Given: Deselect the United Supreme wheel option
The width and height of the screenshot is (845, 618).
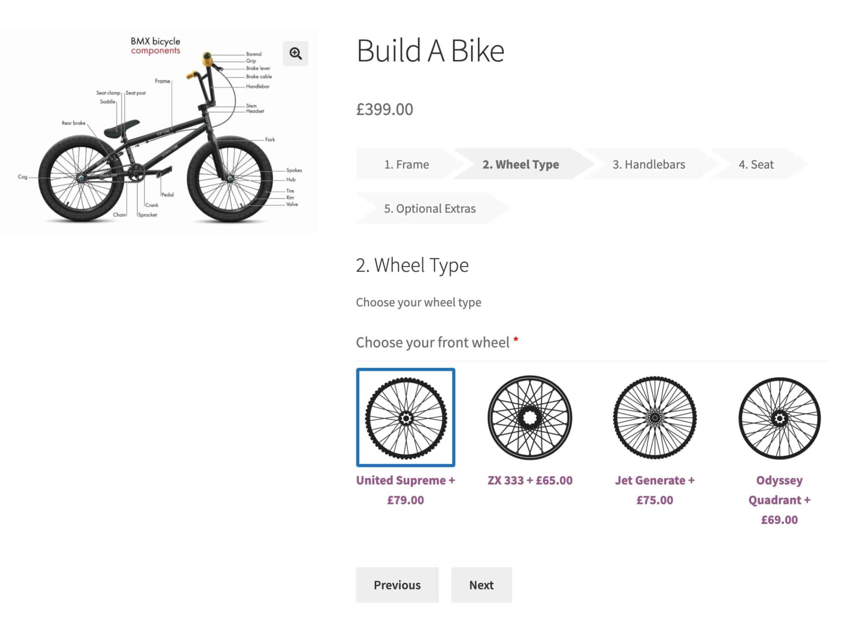Looking at the screenshot, I should (406, 418).
